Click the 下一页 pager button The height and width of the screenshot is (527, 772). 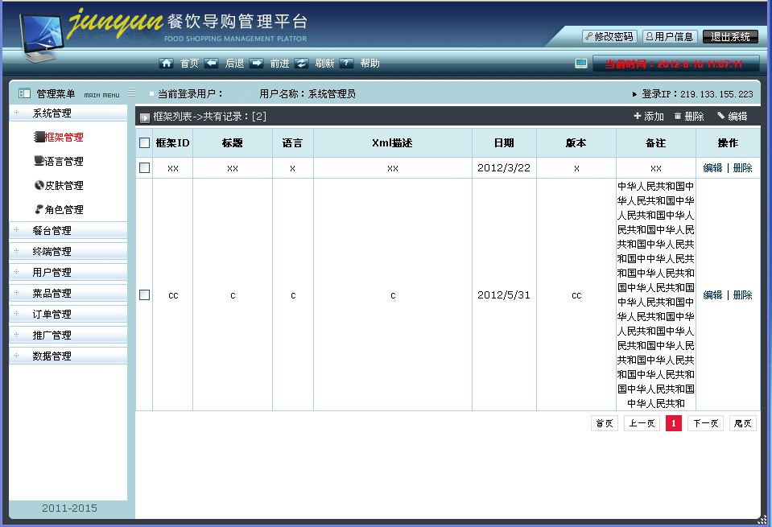click(705, 423)
